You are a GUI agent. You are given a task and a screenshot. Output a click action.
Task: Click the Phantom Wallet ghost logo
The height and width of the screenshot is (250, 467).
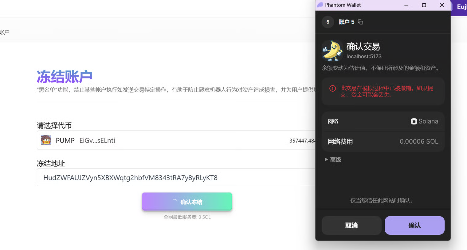tap(320, 5)
